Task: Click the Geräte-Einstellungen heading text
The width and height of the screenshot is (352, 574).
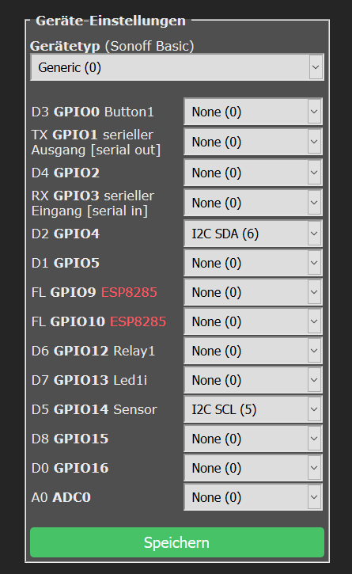Action: click(111, 21)
